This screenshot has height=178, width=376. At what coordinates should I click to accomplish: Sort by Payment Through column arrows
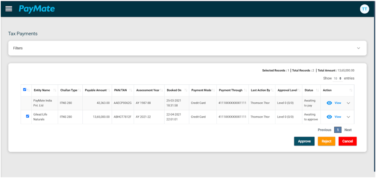(245, 90)
